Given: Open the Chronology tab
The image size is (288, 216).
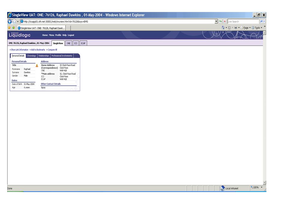Looking at the screenshot, I should tap(31, 56).
